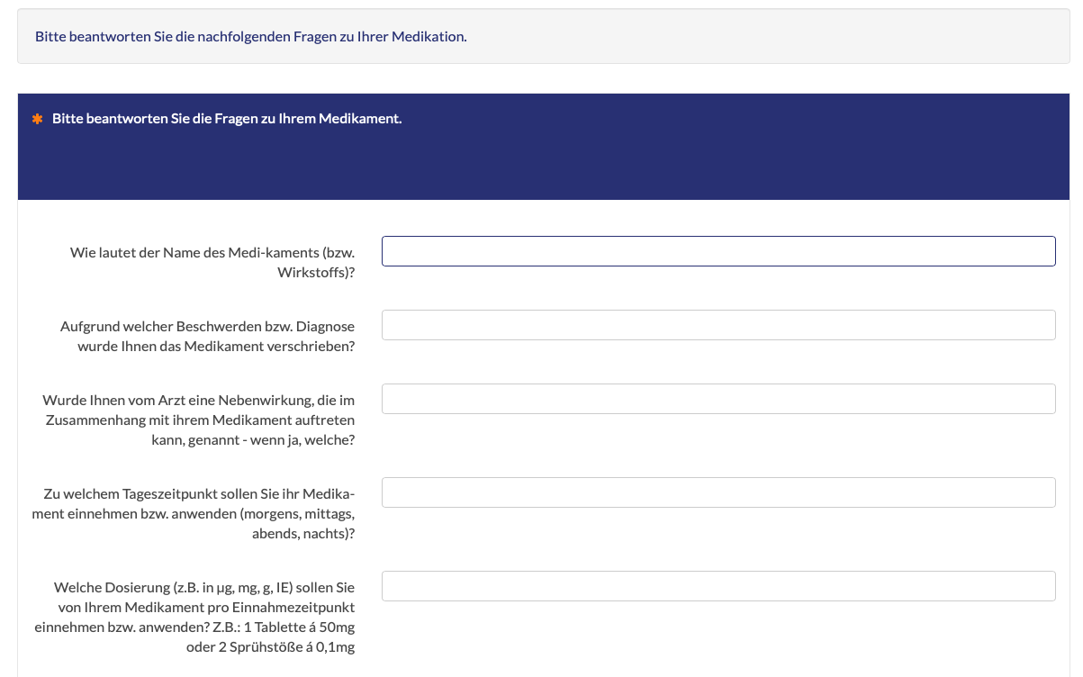The height and width of the screenshot is (677, 1083).
Task: Focus the medication name input field
Action: pyautogui.click(x=717, y=251)
